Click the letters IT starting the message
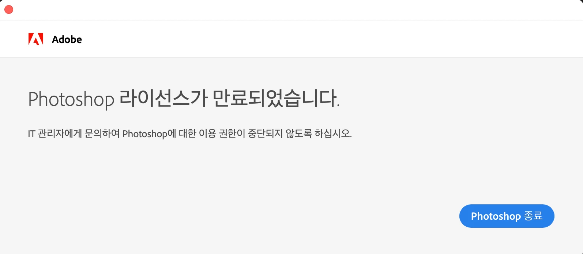The width and height of the screenshot is (583, 254). coord(32,134)
